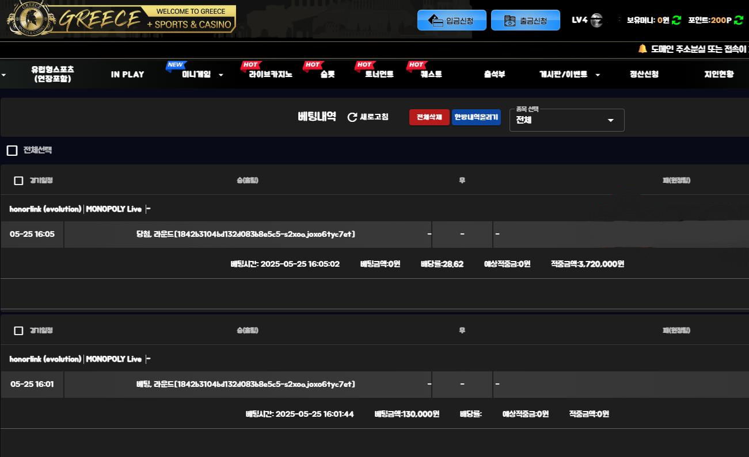Check the box for the 16:05 bet
This screenshot has height=457, width=749.
coord(18,181)
